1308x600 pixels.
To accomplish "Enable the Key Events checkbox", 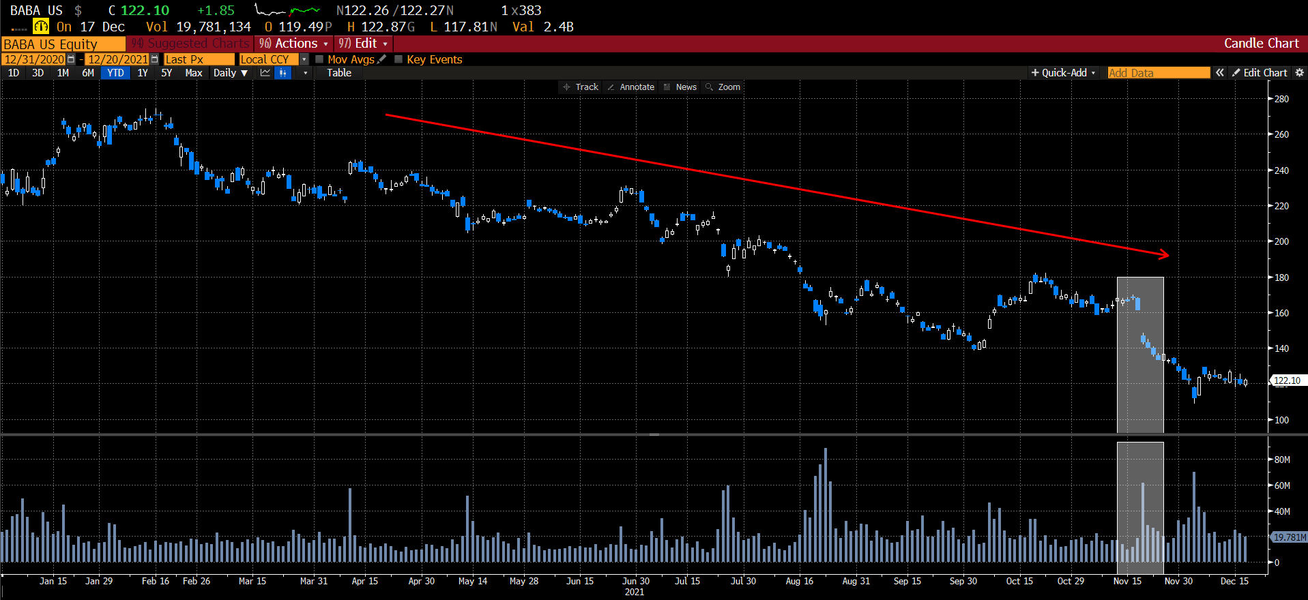I will (398, 59).
